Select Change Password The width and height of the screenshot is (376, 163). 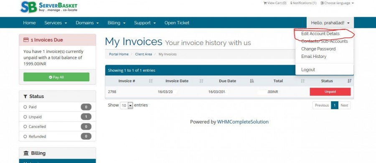[318, 49]
